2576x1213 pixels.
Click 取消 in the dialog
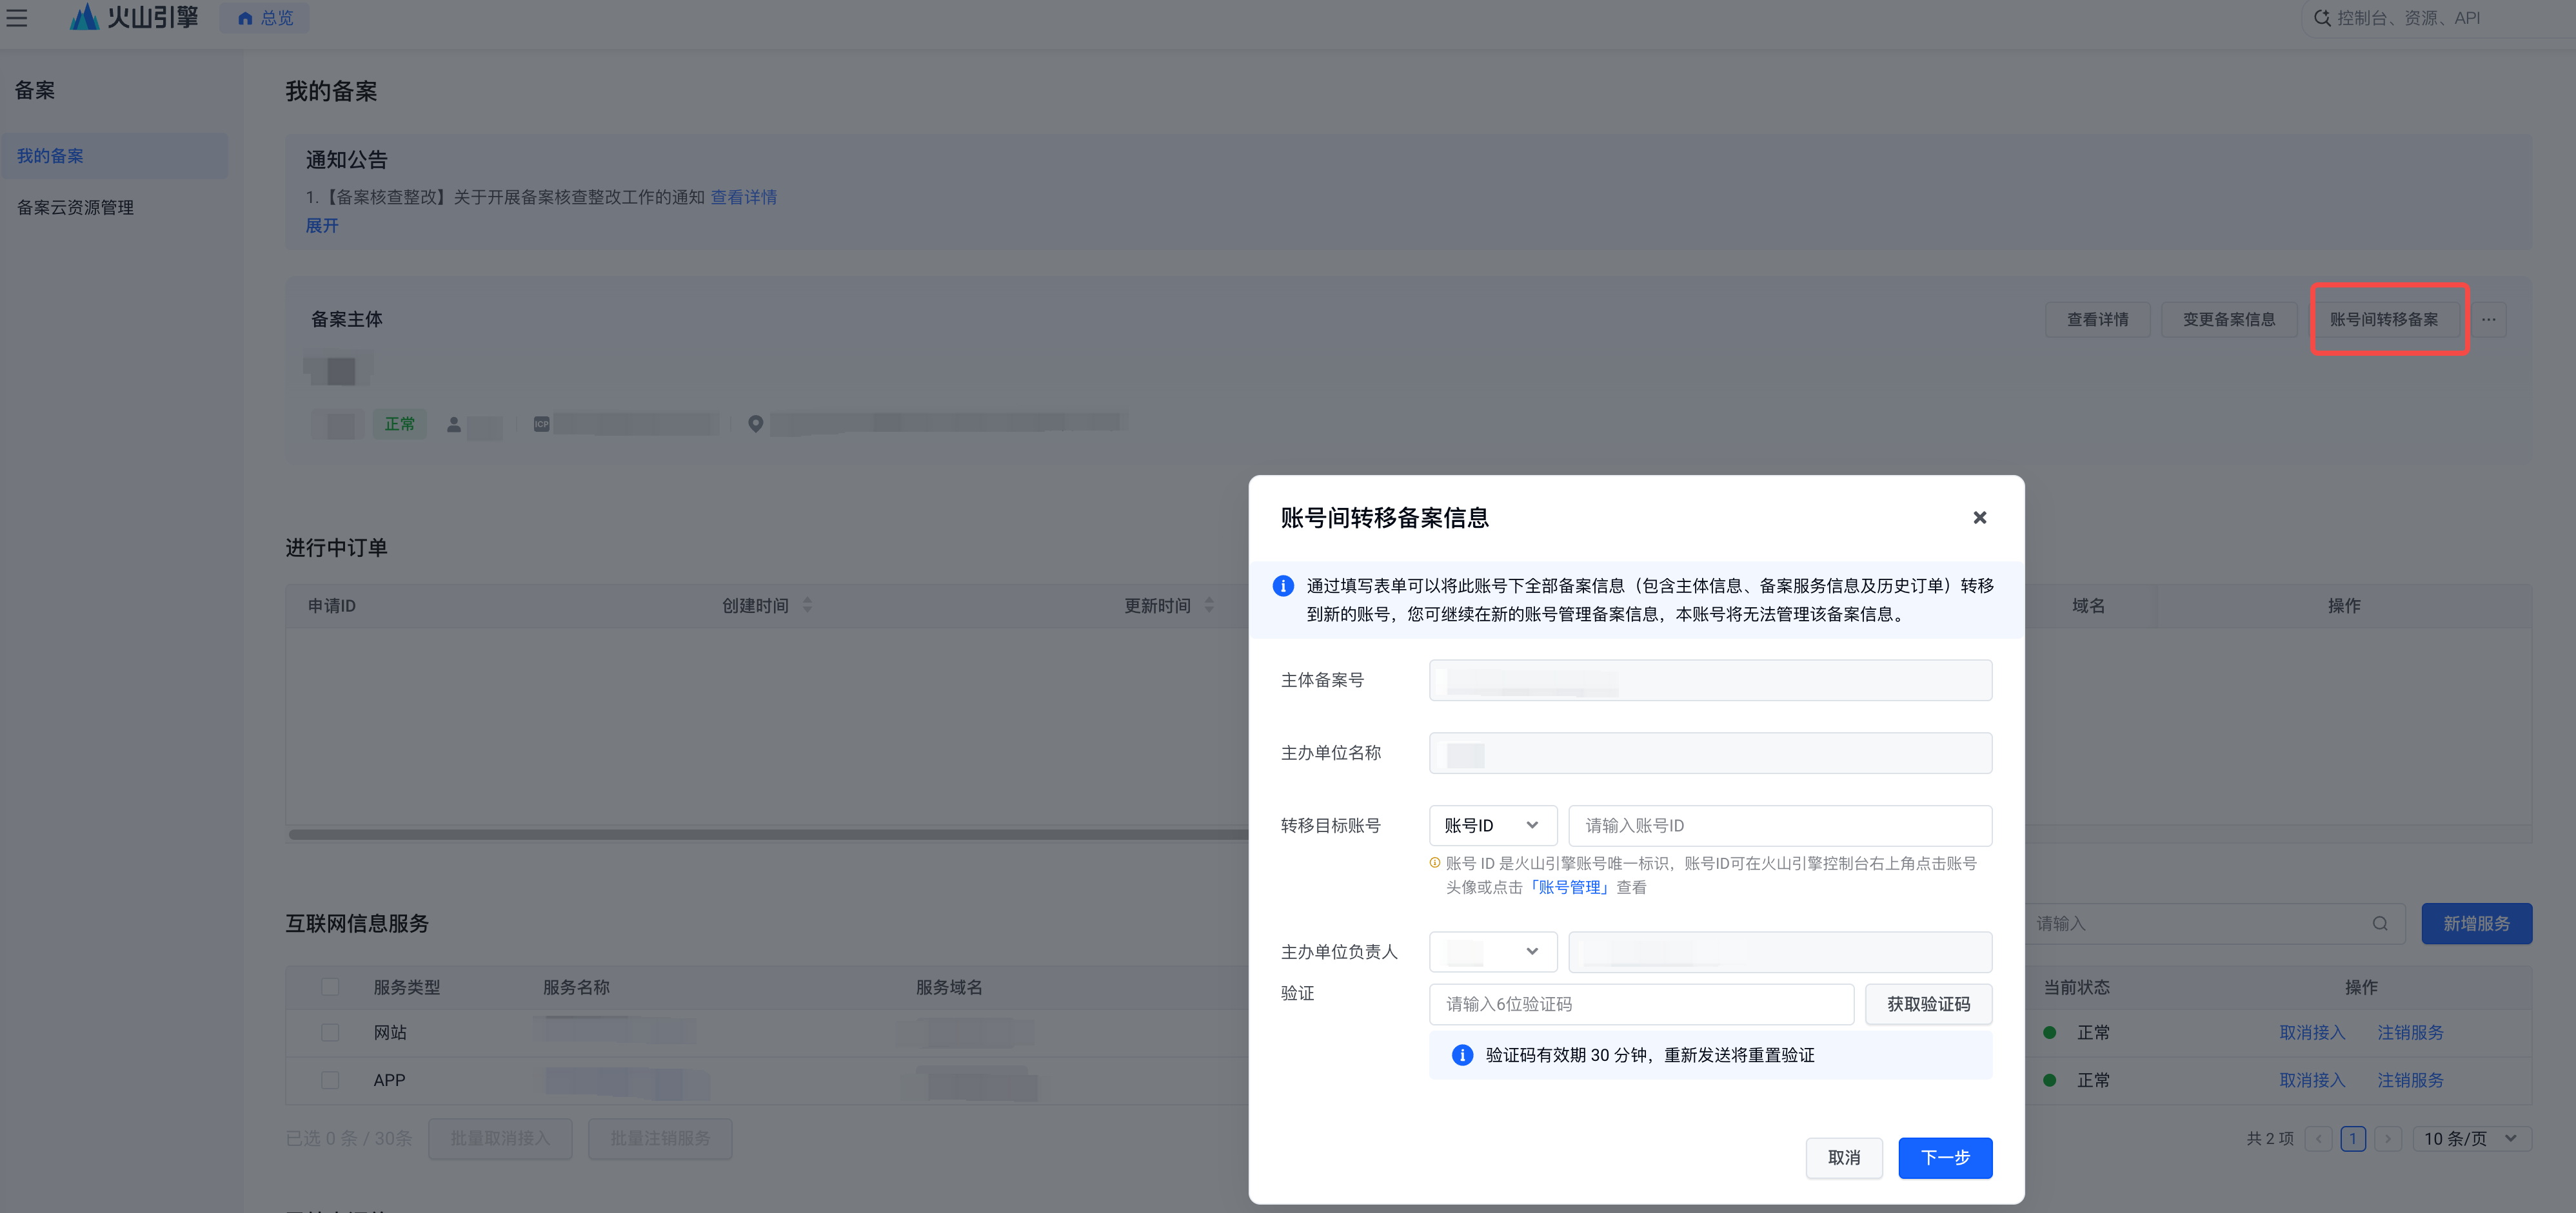click(x=1843, y=1158)
